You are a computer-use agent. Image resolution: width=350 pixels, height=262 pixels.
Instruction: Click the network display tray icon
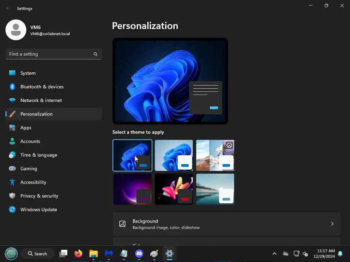click(x=296, y=253)
